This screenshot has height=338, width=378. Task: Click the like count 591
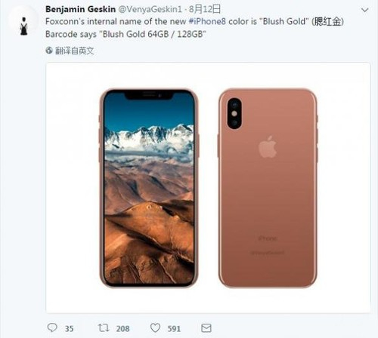174,329
